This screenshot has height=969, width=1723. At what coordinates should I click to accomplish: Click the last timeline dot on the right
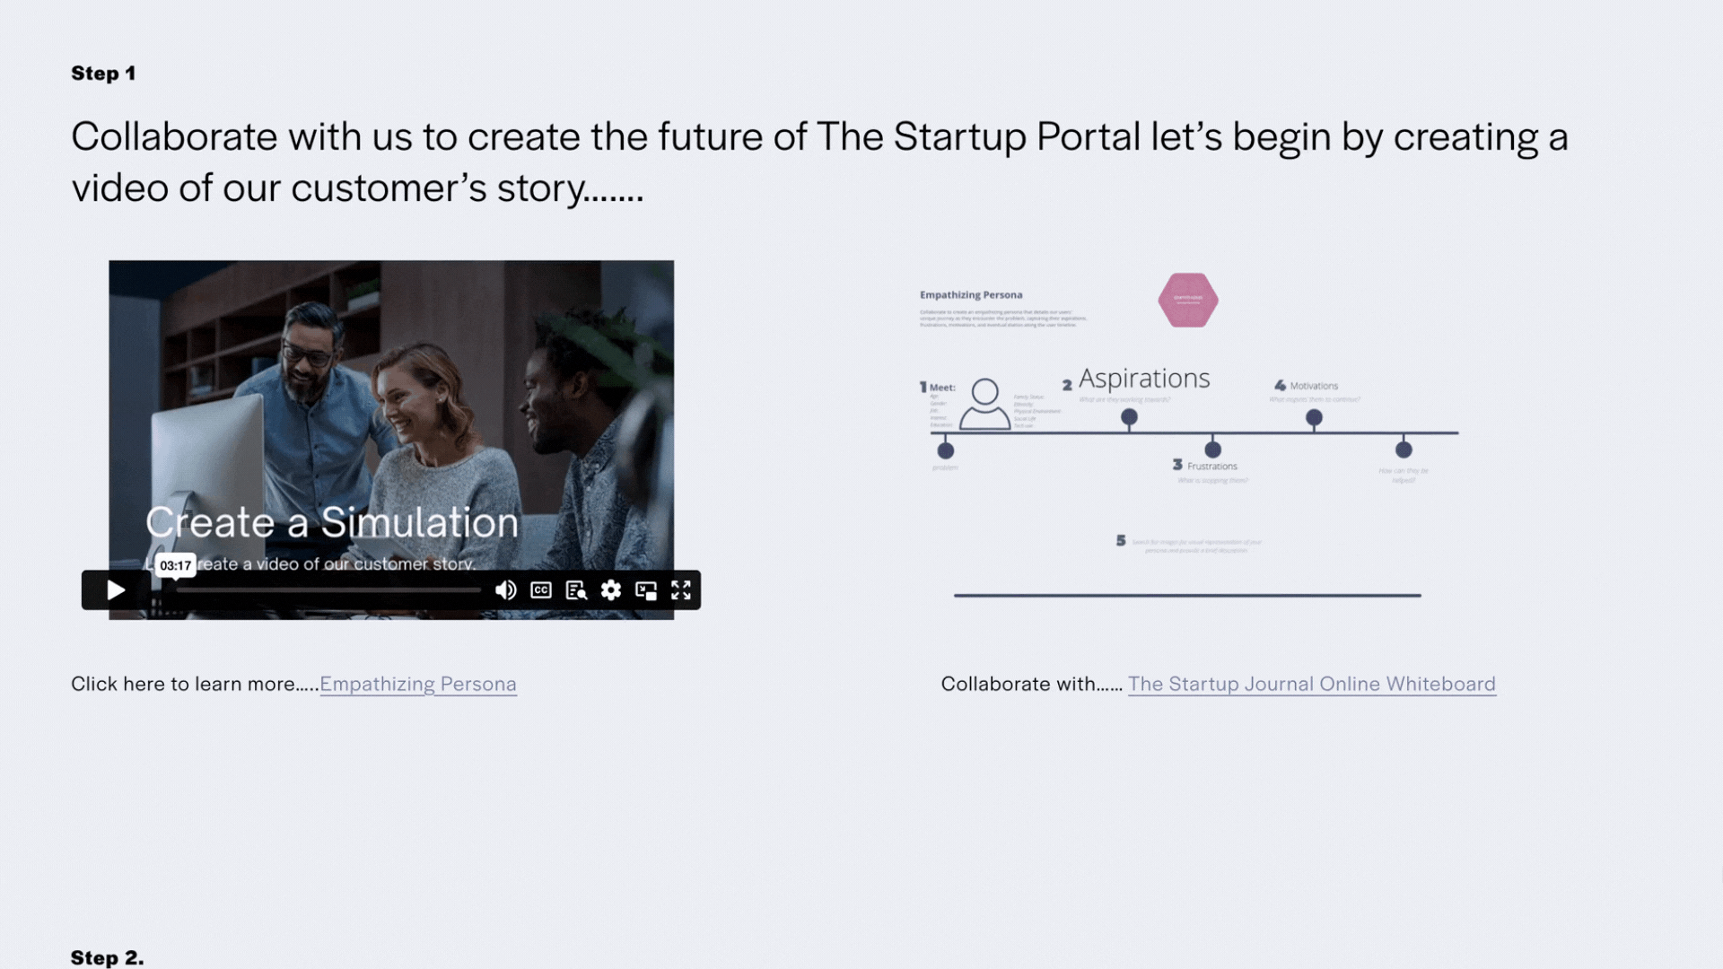pos(1404,450)
